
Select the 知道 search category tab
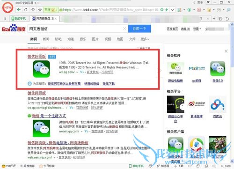tap(71, 39)
